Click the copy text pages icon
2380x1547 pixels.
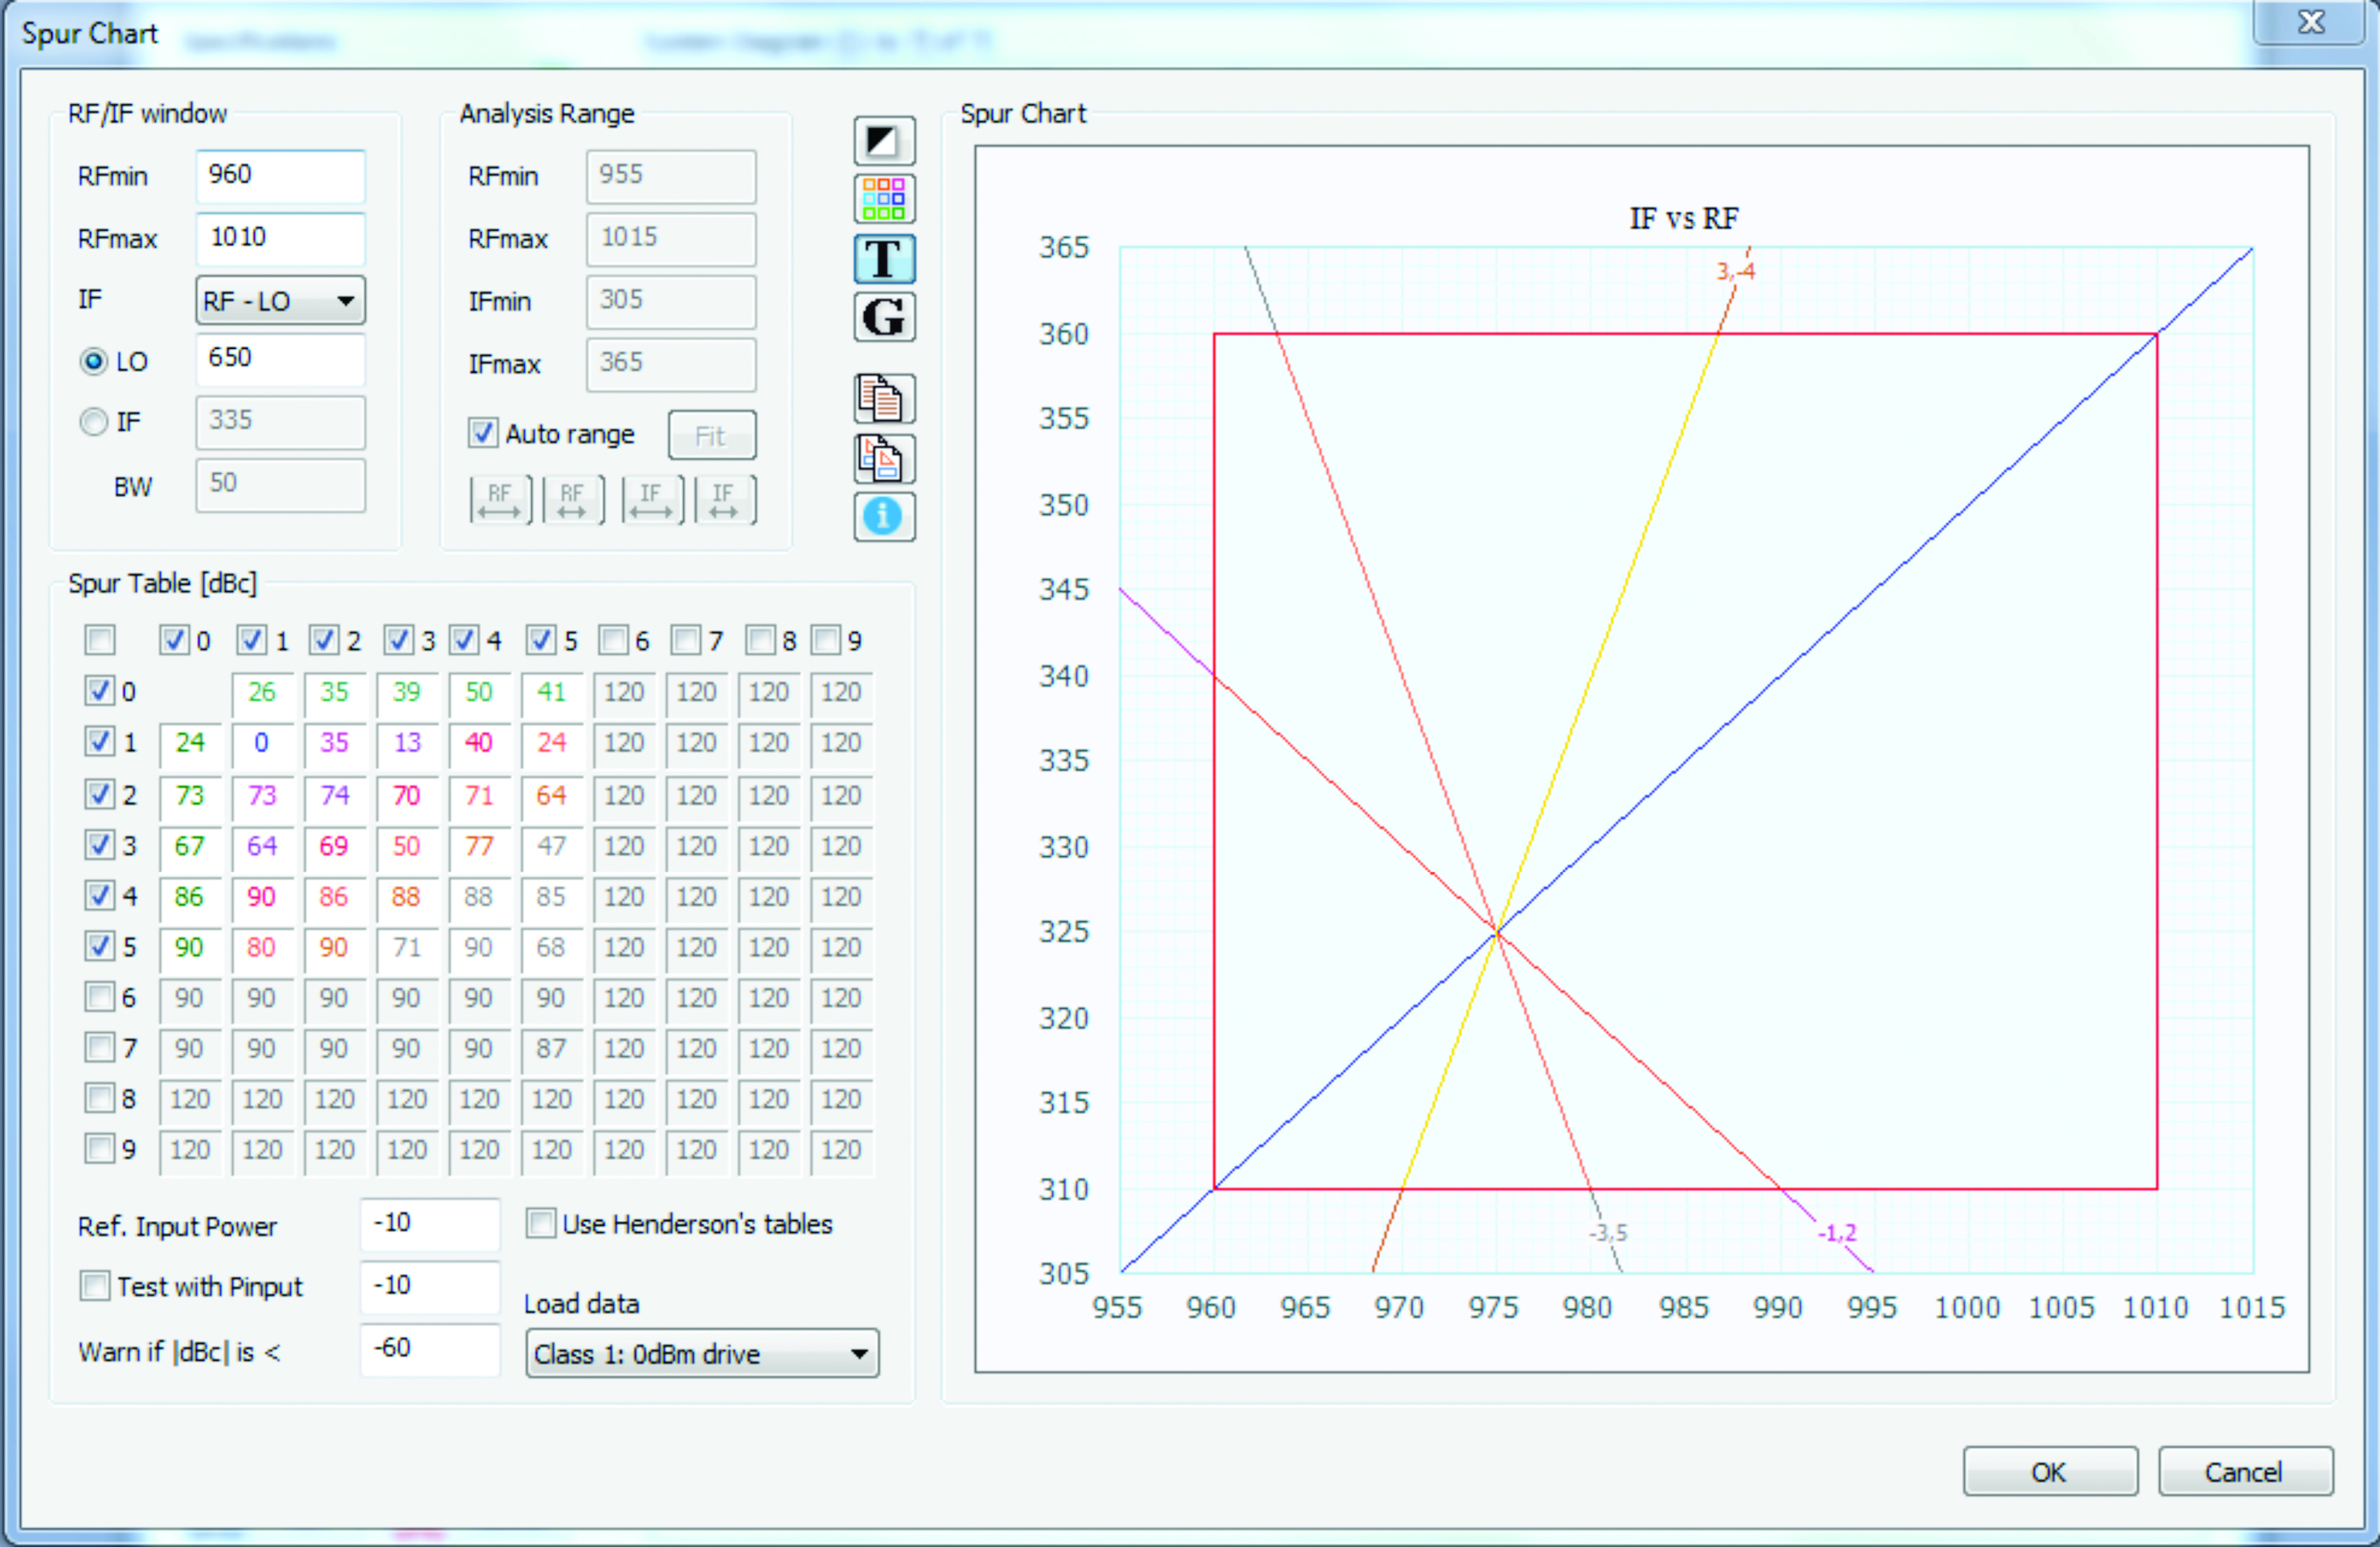pos(884,398)
